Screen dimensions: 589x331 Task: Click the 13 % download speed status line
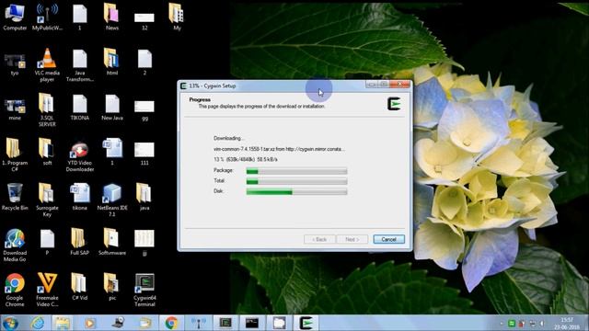coord(246,159)
